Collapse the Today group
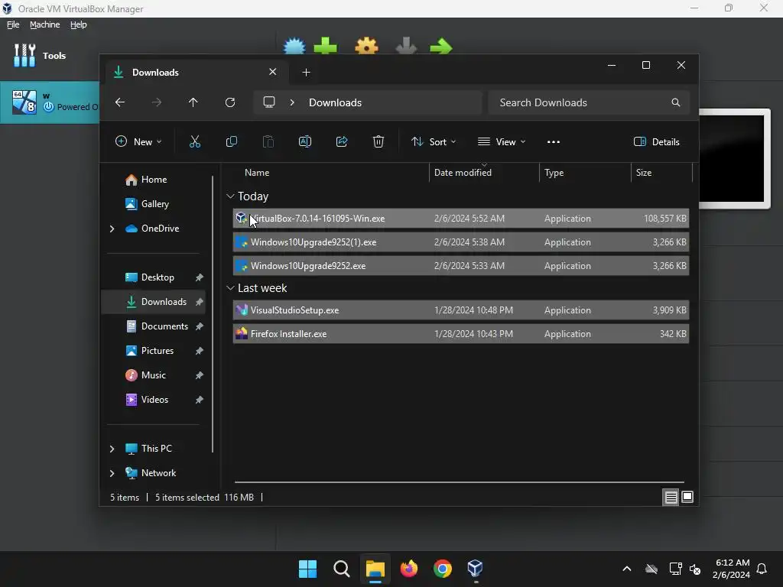Screen dimensions: 783x587 230,196
